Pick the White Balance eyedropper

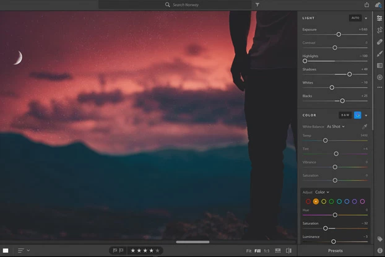[x=365, y=126]
